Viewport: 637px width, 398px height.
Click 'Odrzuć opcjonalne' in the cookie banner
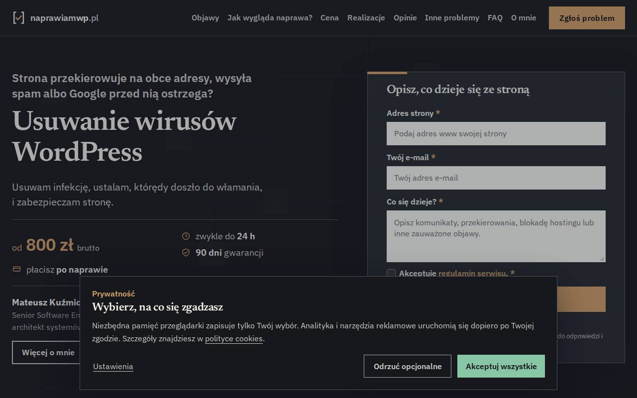pos(408,366)
